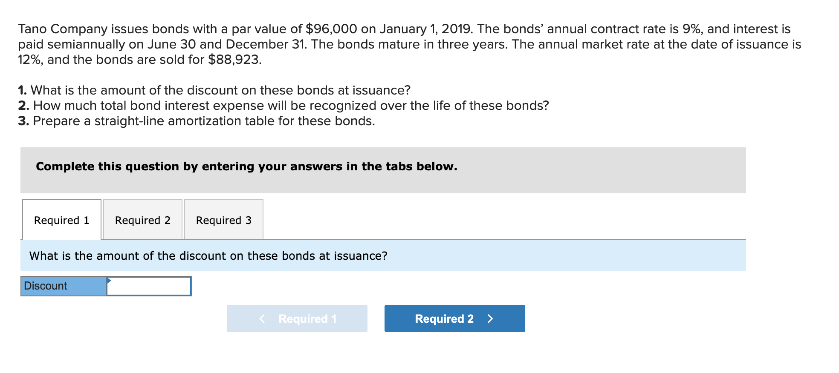Click the Required 2 navigation button
Viewport: 839px width, 373px height.
pos(454,318)
